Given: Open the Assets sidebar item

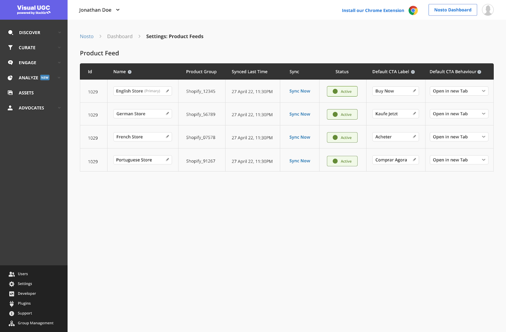Looking at the screenshot, I should (x=34, y=93).
